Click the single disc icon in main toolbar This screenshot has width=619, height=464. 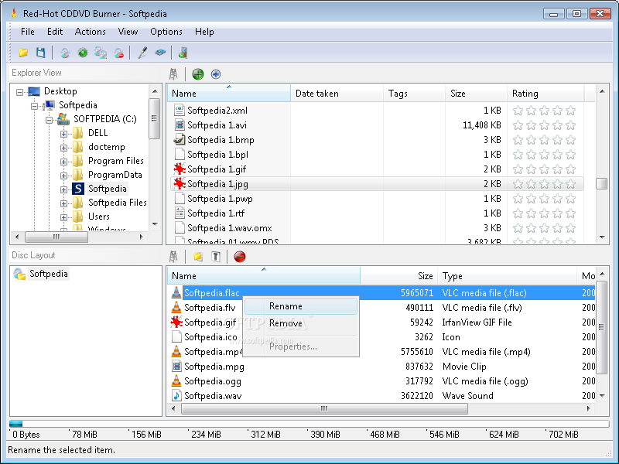click(x=65, y=53)
